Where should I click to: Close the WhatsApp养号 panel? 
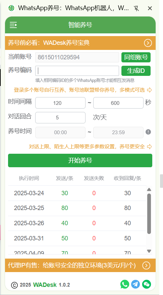tap(150, 8)
